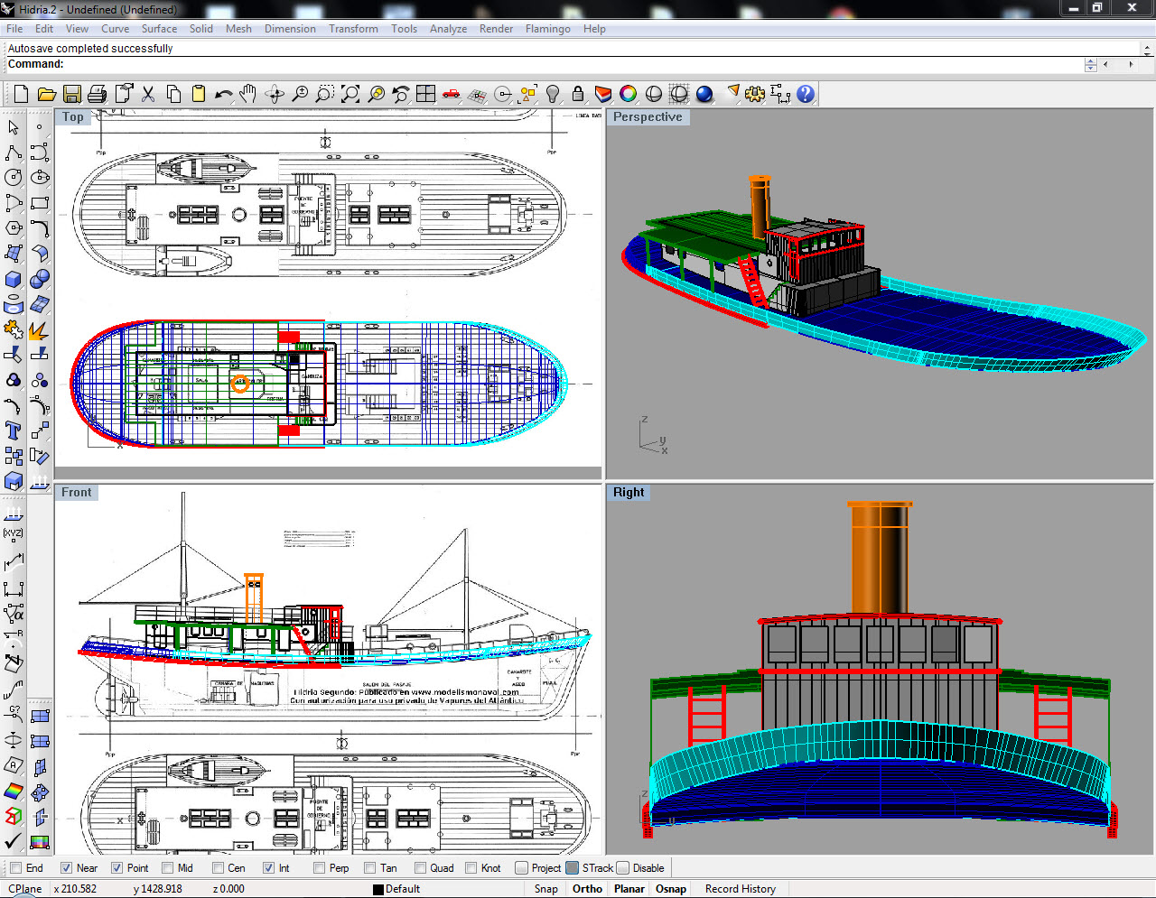Viewport: 1156px width, 898px height.
Task: Click the Top viewport title label
Action: (72, 116)
